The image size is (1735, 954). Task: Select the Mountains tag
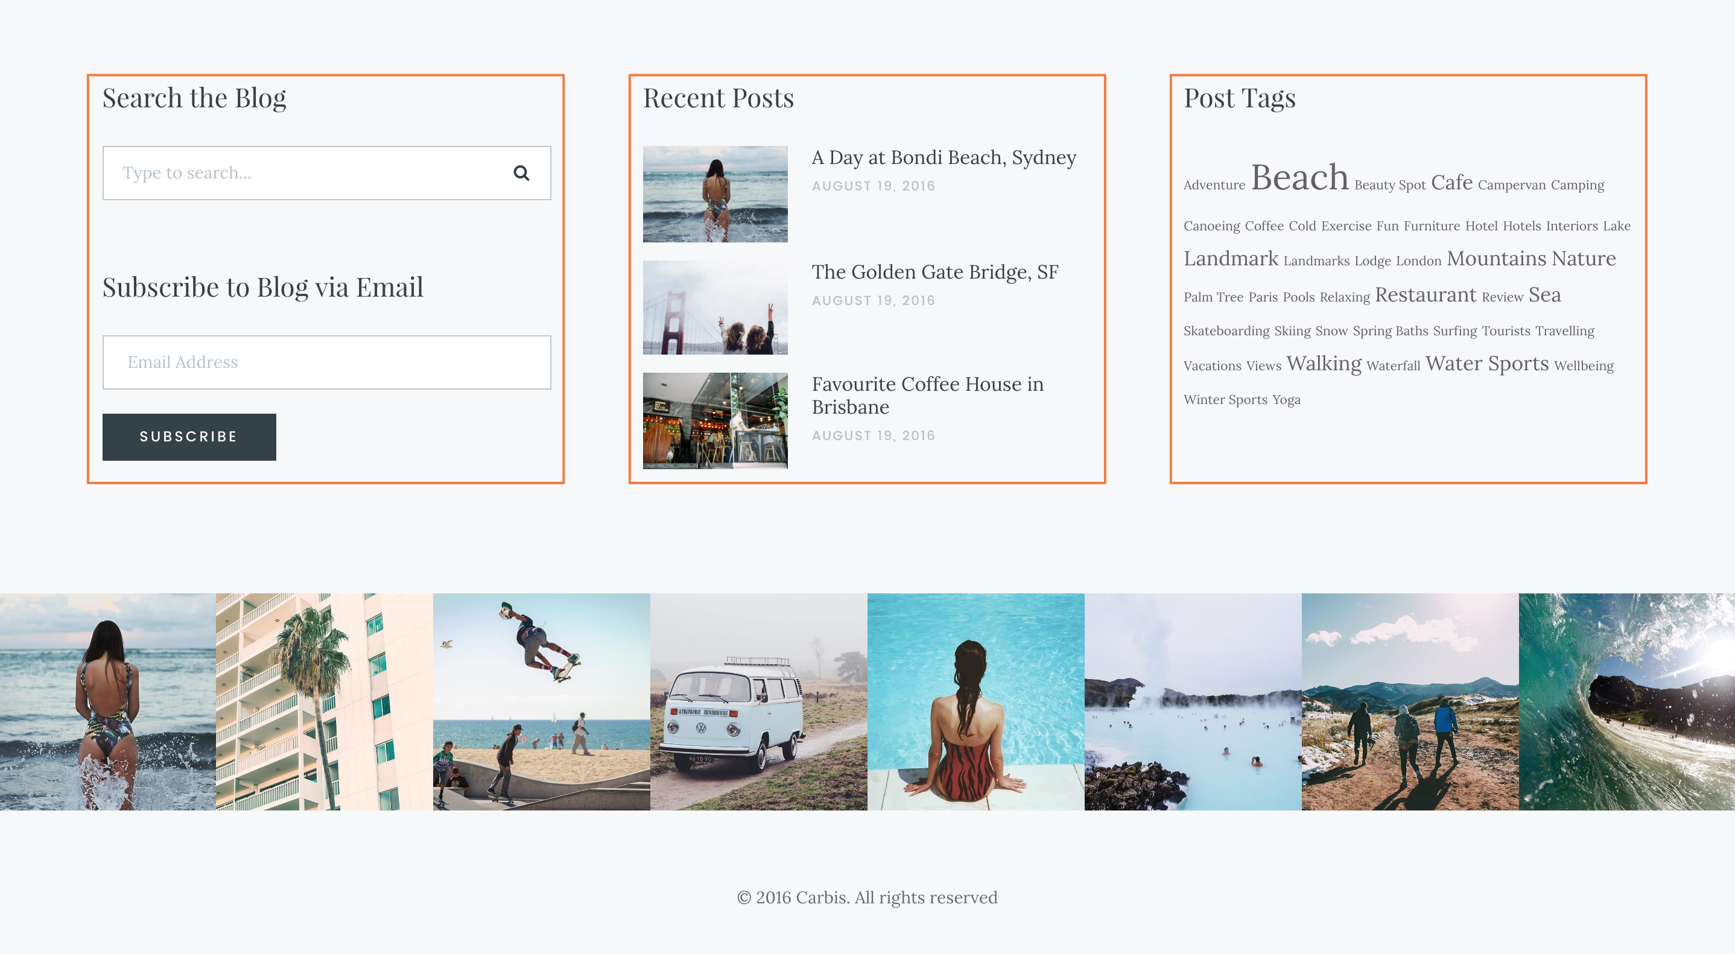1496,259
